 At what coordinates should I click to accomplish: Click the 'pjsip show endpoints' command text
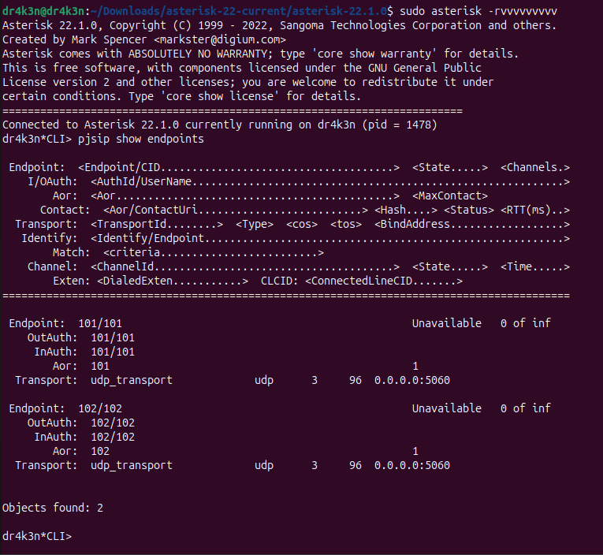(141, 139)
